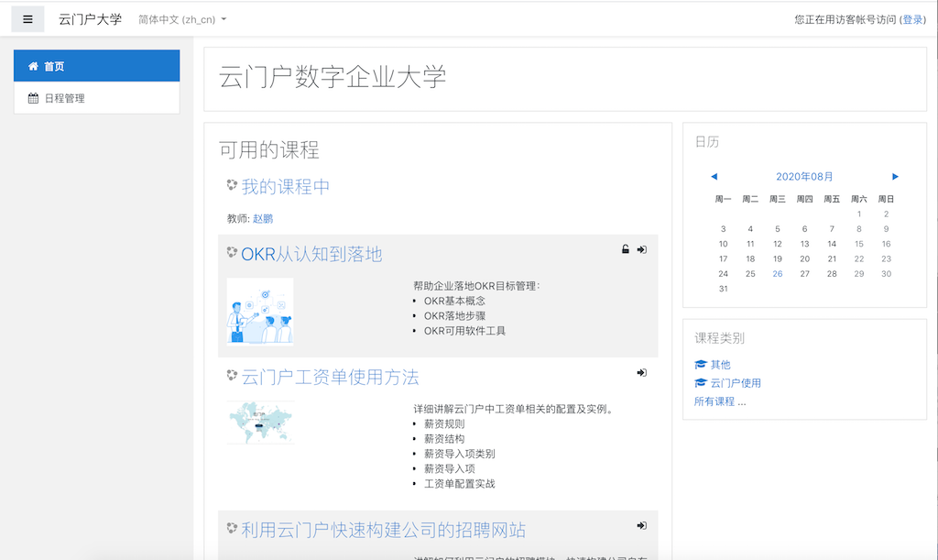Click the 云门户数字企业大学 page heading

[333, 77]
